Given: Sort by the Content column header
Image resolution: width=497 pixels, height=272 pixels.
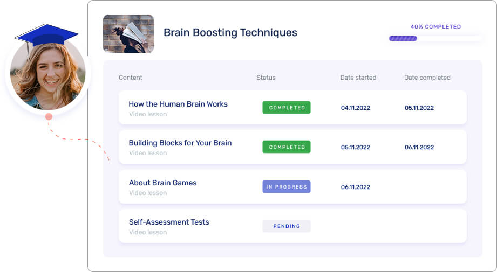Looking at the screenshot, I should (x=130, y=78).
